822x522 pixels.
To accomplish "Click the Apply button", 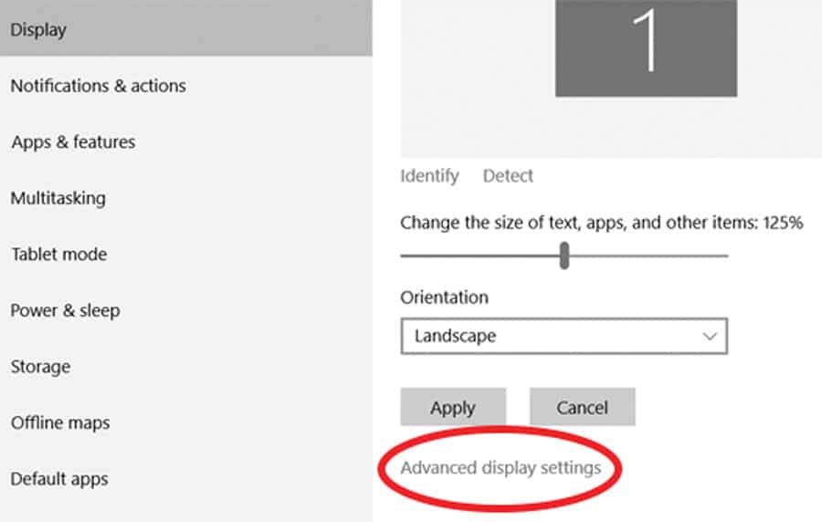I will click(x=453, y=407).
